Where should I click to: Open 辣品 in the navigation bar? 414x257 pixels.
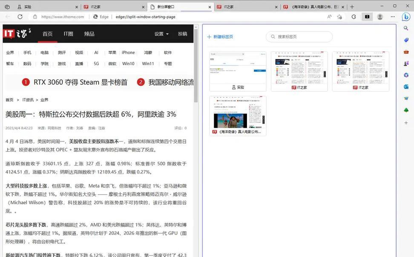(89, 34)
